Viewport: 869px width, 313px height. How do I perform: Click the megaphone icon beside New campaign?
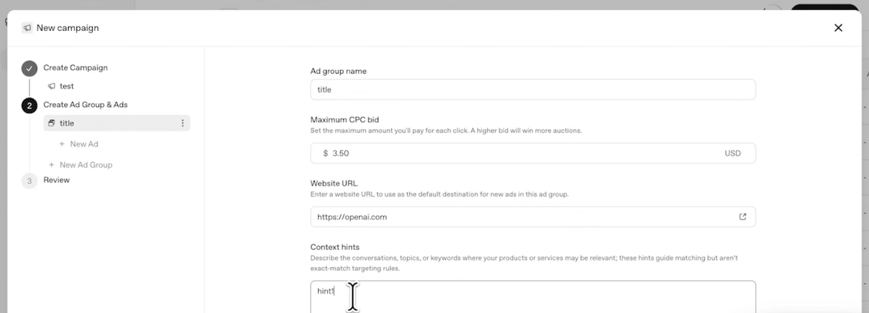27,28
